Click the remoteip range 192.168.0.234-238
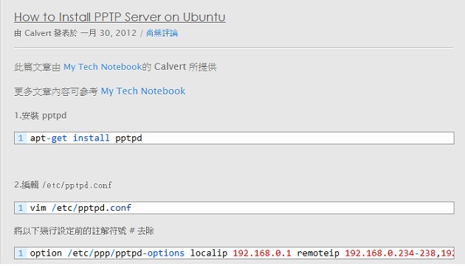The height and width of the screenshot is (266, 465). point(390,253)
